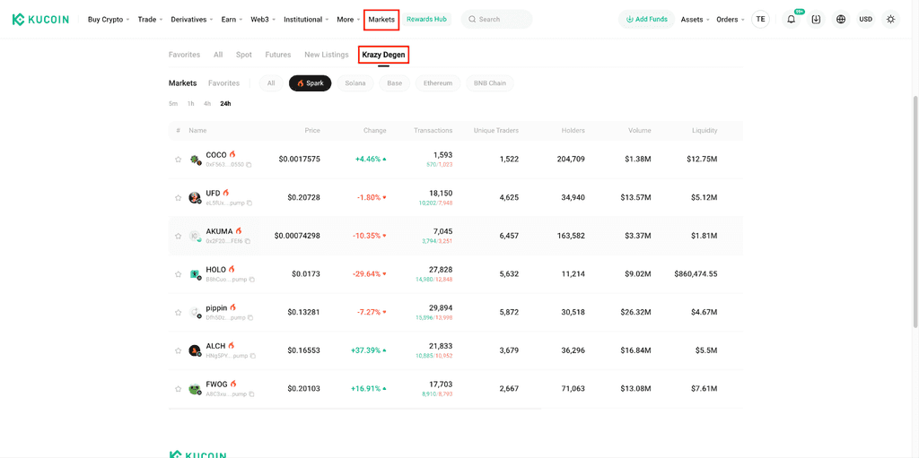Favorite HOLO with its star
The width and height of the screenshot is (919, 458).
click(x=179, y=274)
